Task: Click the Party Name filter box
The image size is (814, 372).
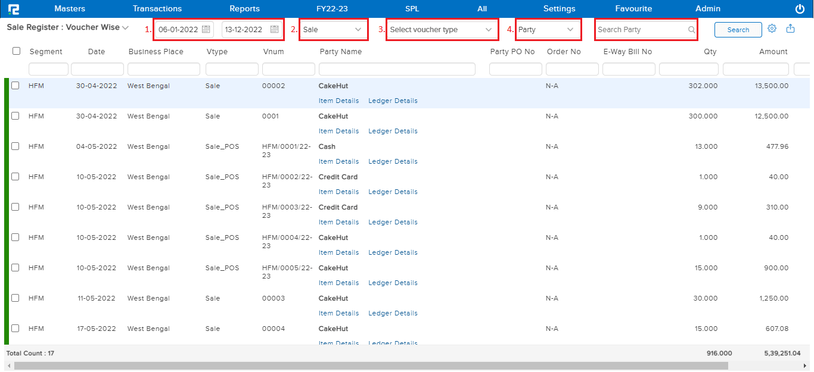Action: point(397,69)
